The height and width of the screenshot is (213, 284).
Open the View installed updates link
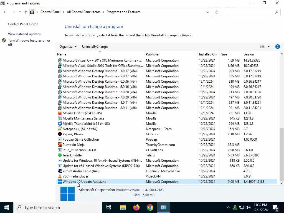(x=24, y=34)
